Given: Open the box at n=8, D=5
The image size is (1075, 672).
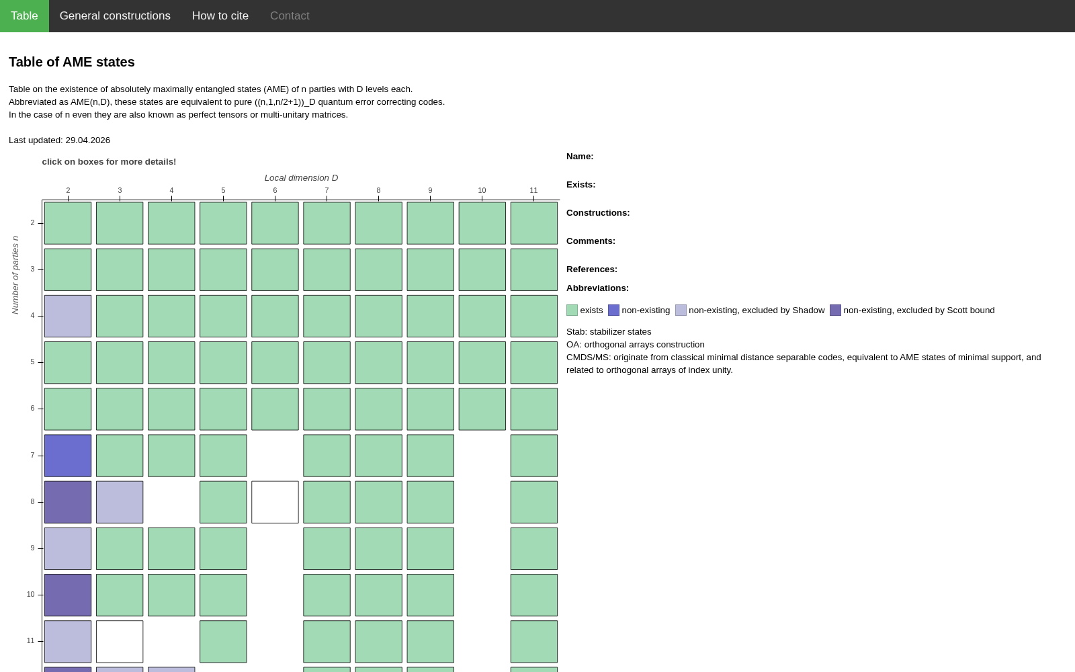Looking at the screenshot, I should 223,502.
